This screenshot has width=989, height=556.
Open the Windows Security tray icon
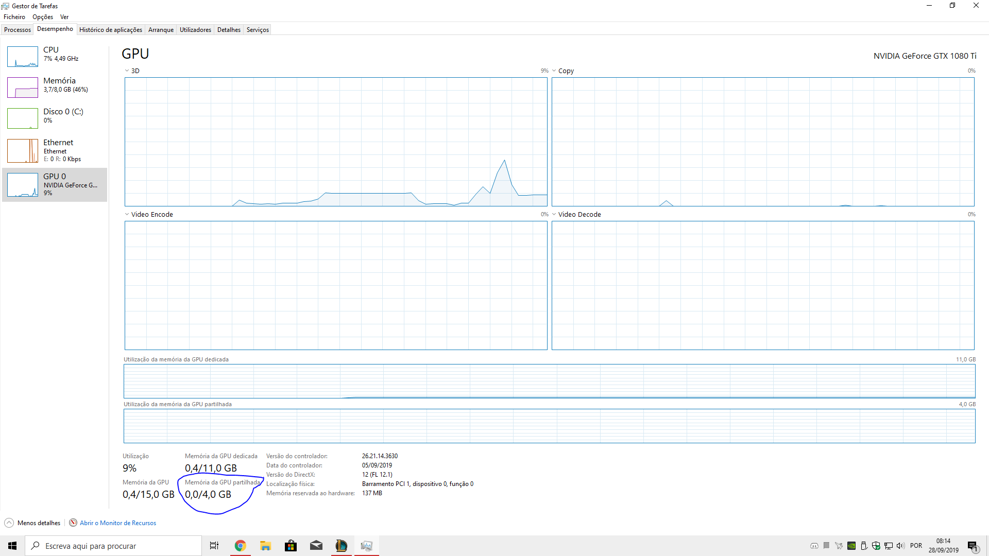pos(876,546)
